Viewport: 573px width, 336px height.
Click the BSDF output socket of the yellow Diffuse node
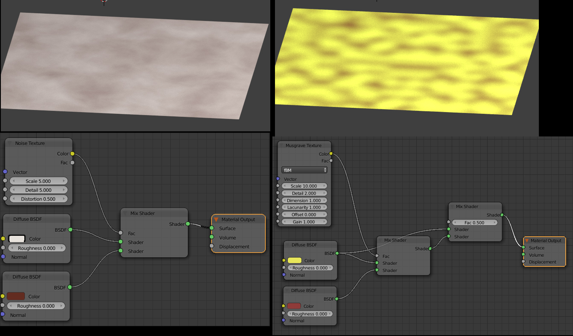click(x=337, y=253)
